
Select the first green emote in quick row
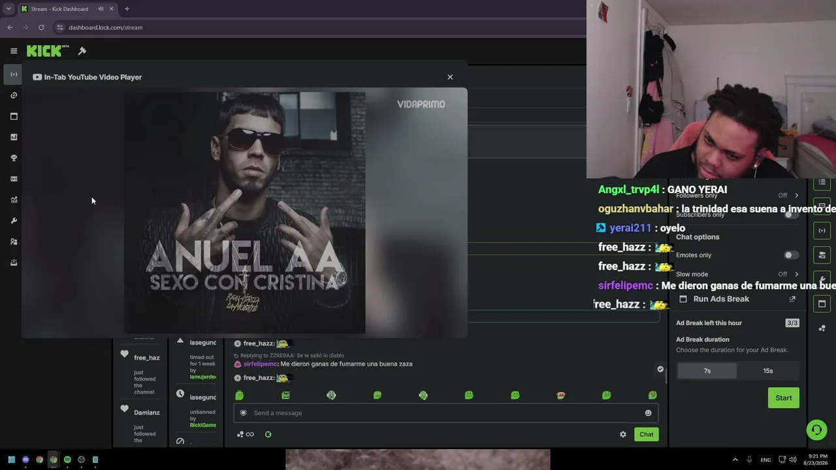(x=239, y=395)
